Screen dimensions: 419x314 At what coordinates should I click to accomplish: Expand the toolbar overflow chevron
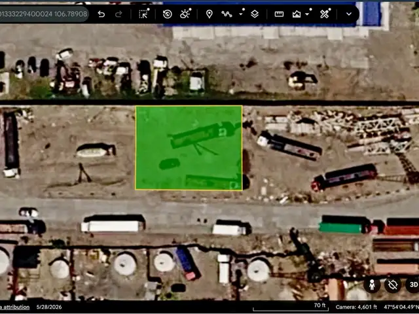[x=349, y=14]
